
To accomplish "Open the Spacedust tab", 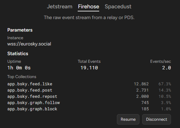I will pos(118,7).
